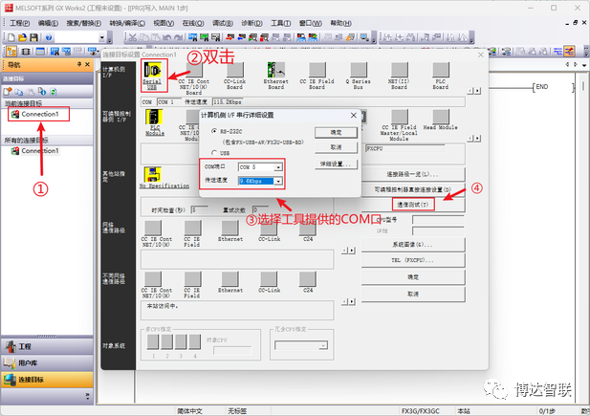The height and width of the screenshot is (416, 590).
Task: Click the Cut scissors toolbar icon
Action: 133,37
